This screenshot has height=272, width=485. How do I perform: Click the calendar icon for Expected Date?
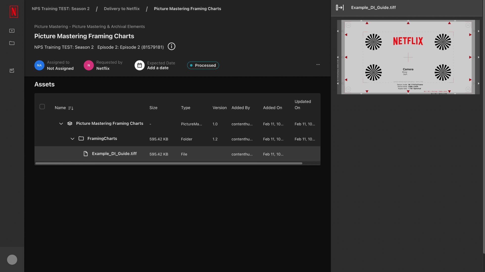[x=139, y=65]
